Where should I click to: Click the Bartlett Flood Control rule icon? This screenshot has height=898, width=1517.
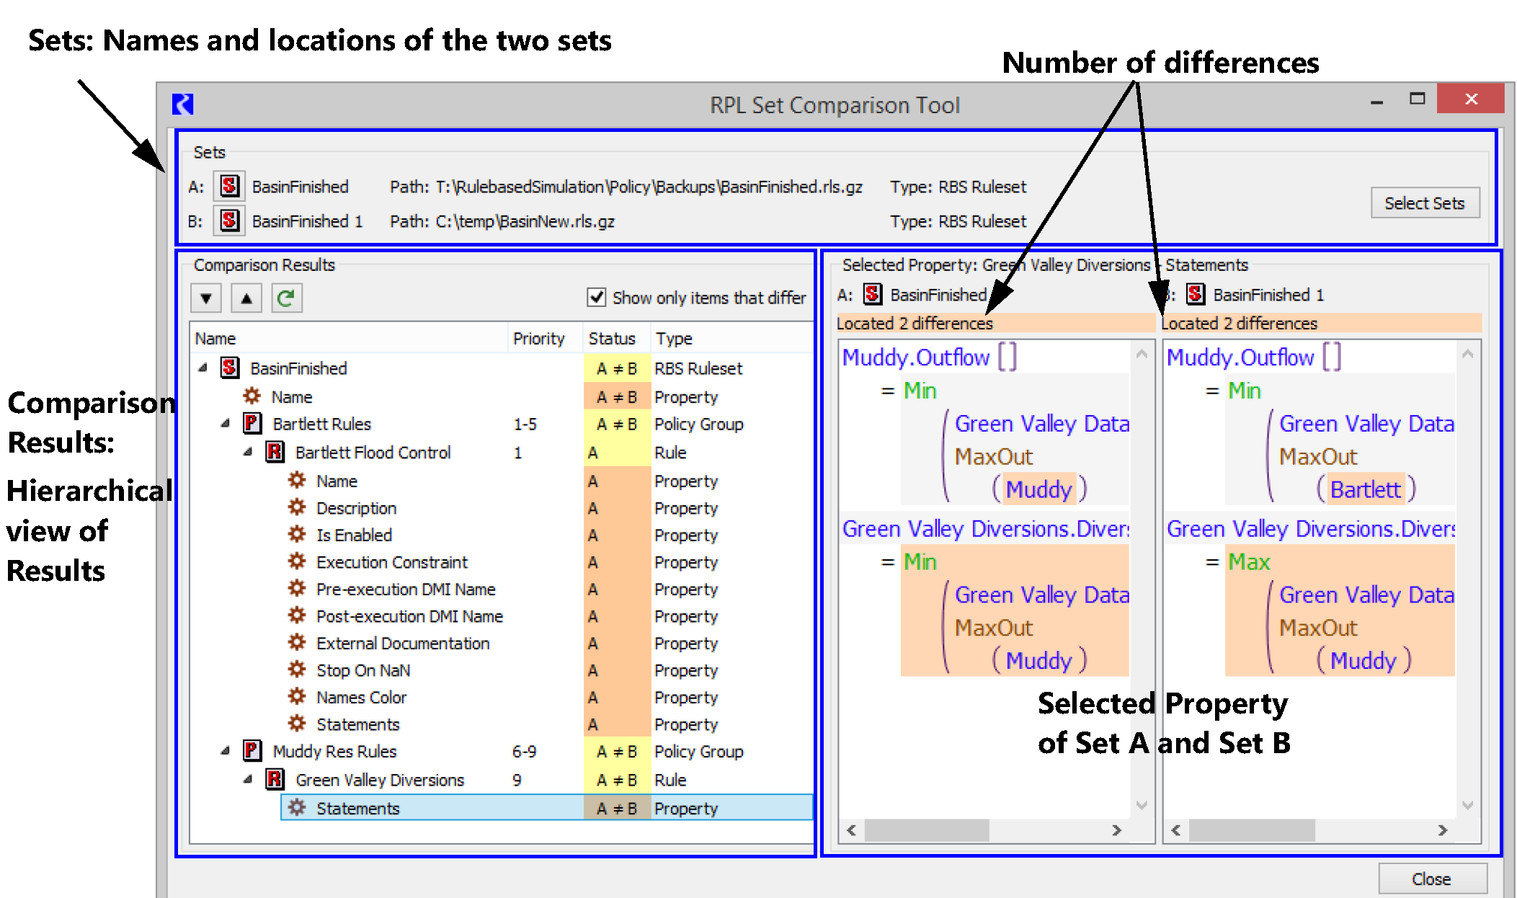coord(275,452)
